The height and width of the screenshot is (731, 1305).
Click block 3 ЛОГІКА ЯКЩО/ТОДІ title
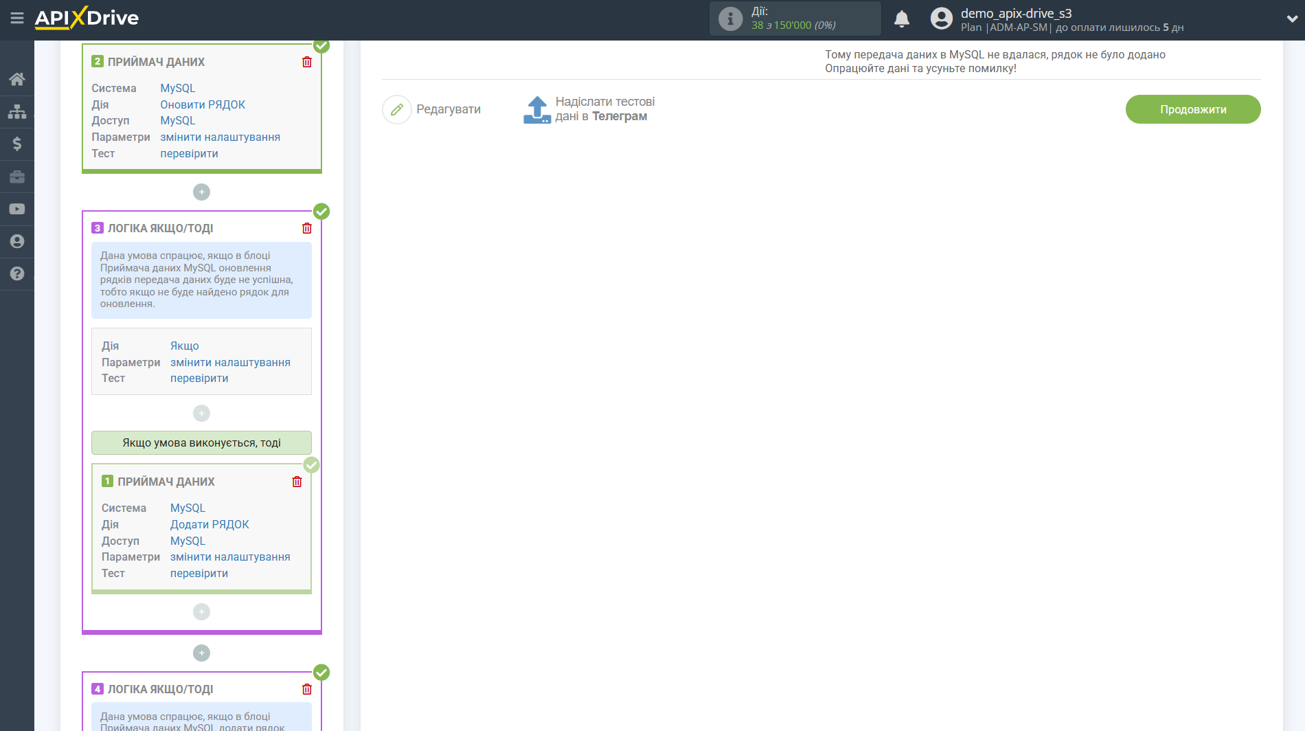point(160,228)
